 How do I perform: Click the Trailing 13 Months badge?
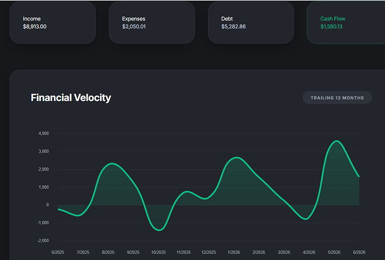[x=337, y=98]
